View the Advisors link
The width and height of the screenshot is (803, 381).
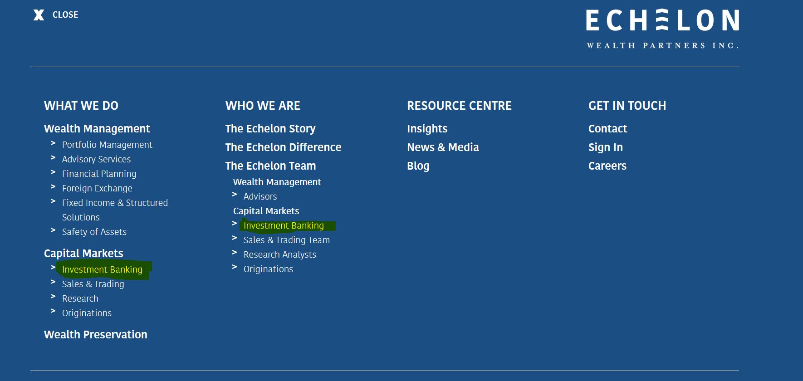(x=260, y=196)
